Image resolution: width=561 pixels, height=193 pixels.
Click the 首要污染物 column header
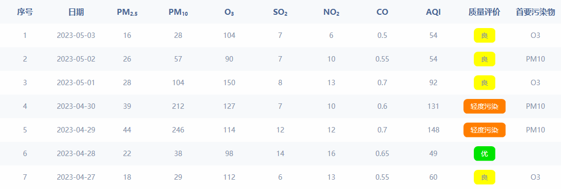[535, 12]
